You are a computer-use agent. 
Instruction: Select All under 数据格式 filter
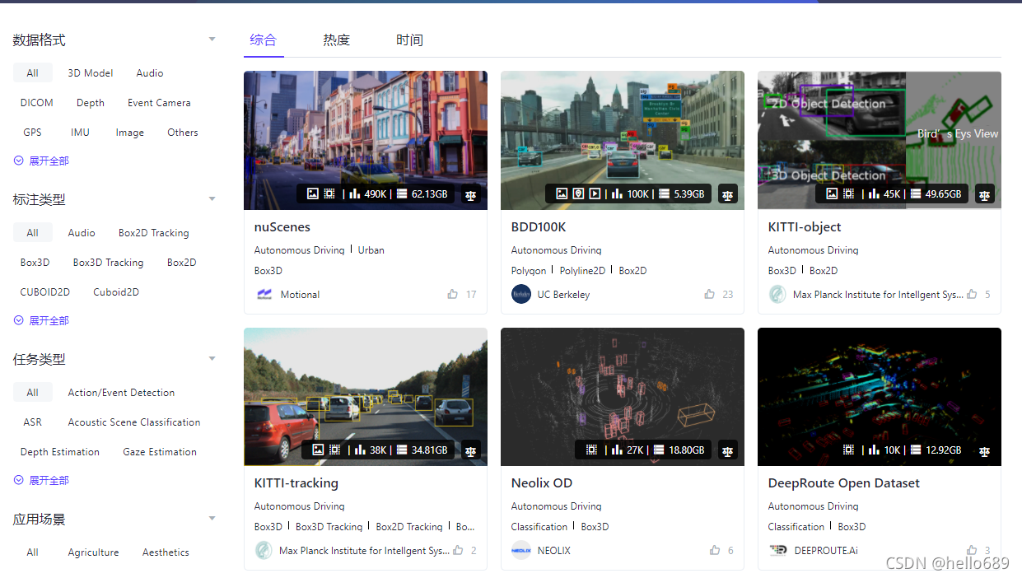click(x=33, y=72)
